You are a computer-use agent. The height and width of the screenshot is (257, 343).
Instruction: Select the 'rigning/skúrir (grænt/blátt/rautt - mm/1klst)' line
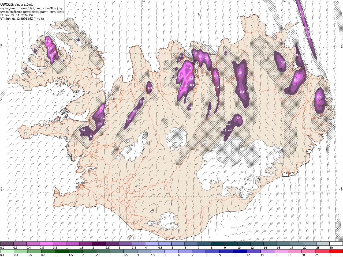pos(31,8)
